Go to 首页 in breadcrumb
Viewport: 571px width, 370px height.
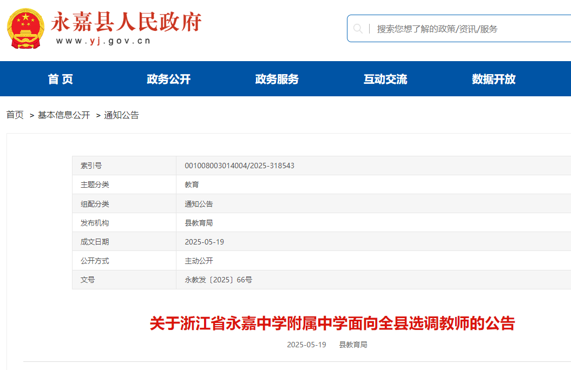pyautogui.click(x=15, y=115)
